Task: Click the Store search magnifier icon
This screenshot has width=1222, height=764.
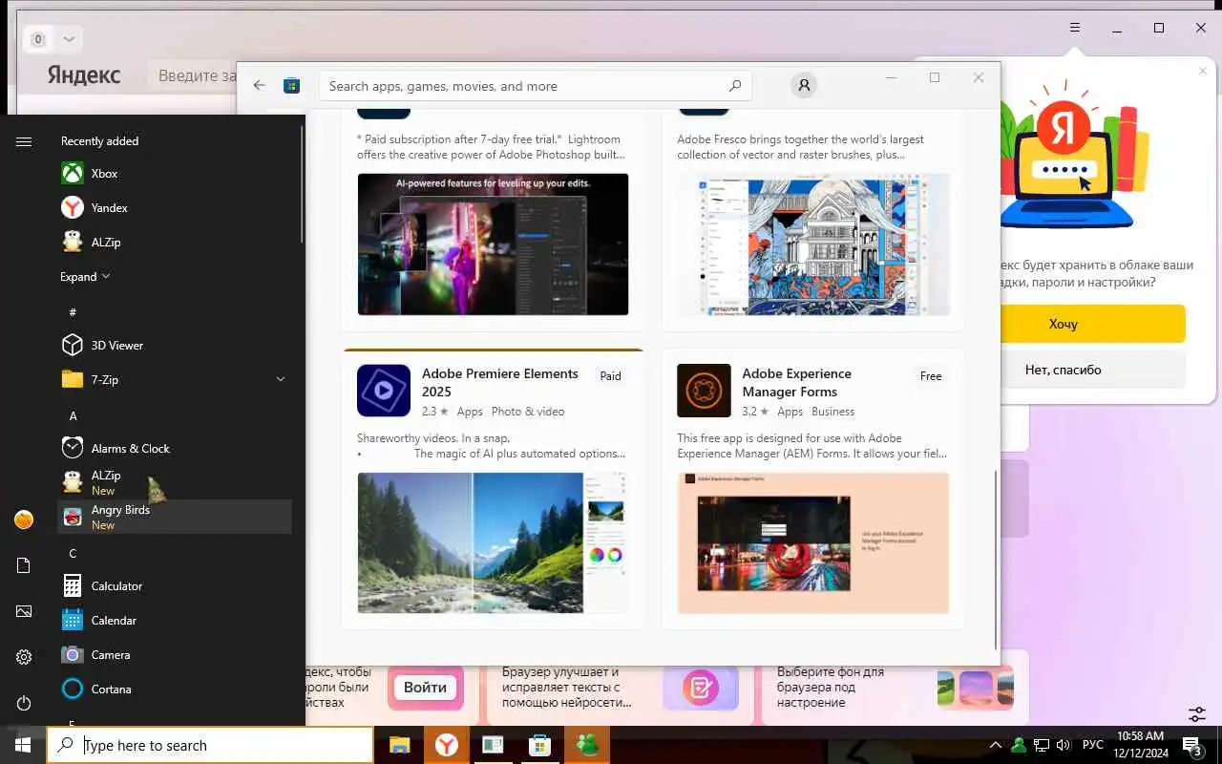Action: coord(734,86)
